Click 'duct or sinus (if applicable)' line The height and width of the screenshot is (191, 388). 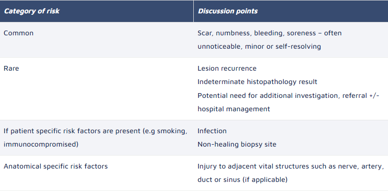tap(243, 180)
